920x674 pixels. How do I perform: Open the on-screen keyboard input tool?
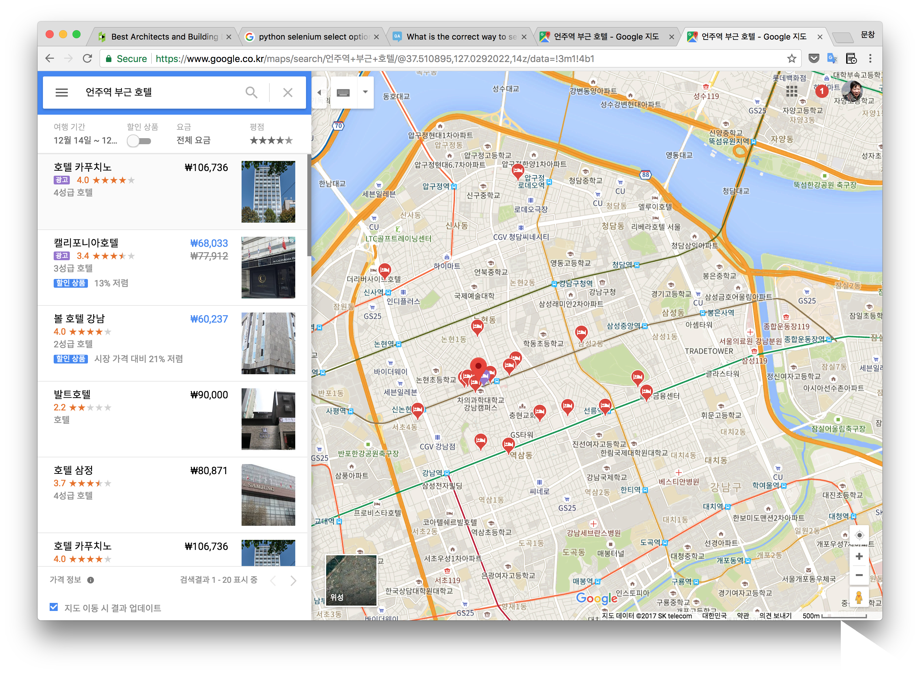click(x=343, y=93)
